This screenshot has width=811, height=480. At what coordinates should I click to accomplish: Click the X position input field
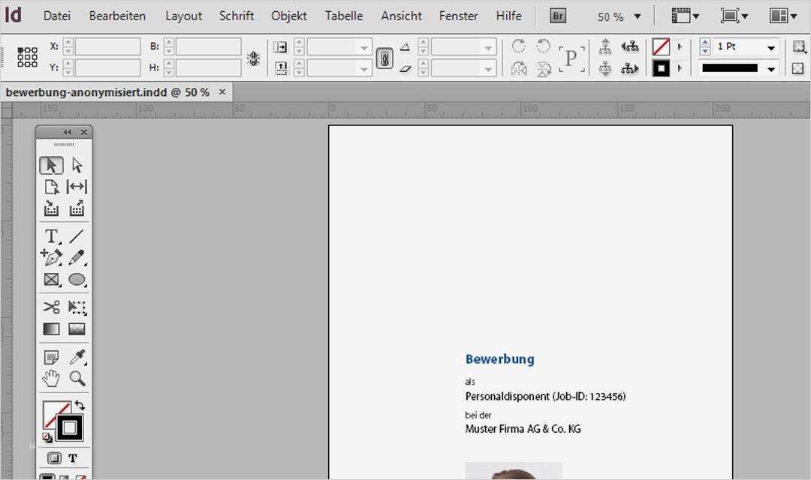pyautogui.click(x=107, y=46)
